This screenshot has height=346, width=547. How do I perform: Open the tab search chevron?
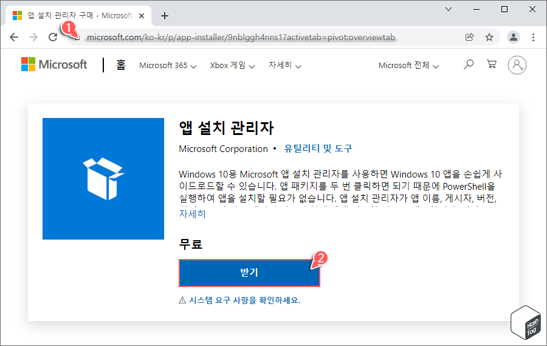point(449,9)
